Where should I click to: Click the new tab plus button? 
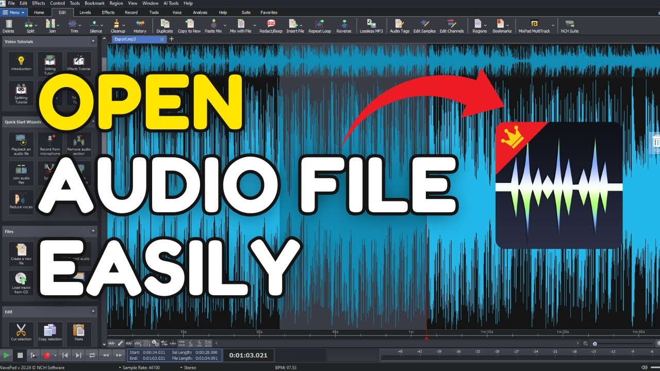(x=171, y=39)
